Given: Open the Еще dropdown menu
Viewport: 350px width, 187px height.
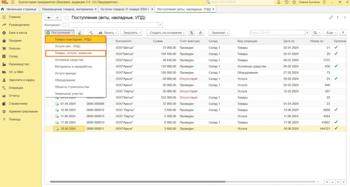Looking at the screenshot, I should pyautogui.click(x=331, y=33).
